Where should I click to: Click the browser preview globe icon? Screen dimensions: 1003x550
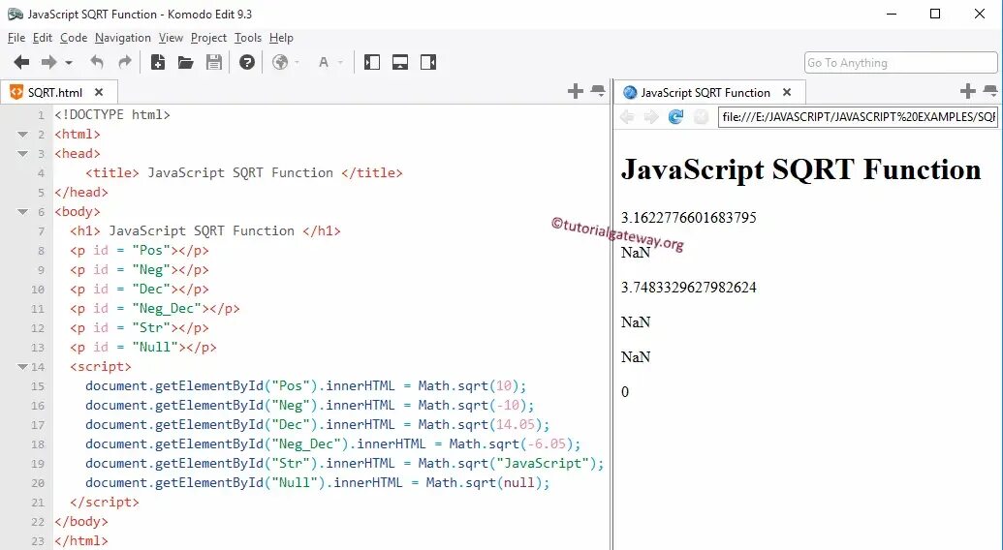279,63
